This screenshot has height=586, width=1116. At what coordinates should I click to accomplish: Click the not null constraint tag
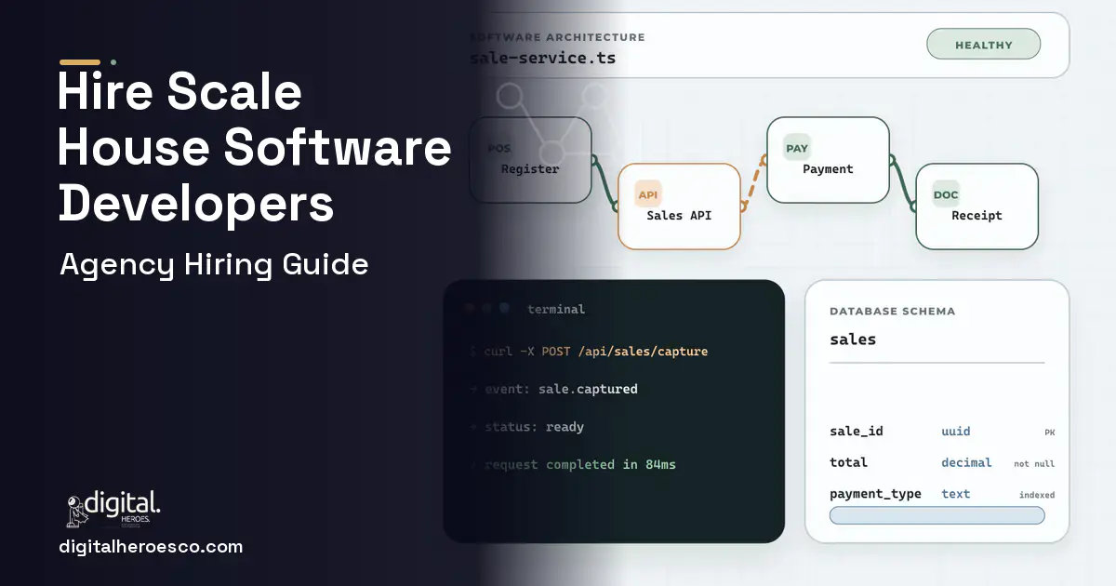[1034, 463]
